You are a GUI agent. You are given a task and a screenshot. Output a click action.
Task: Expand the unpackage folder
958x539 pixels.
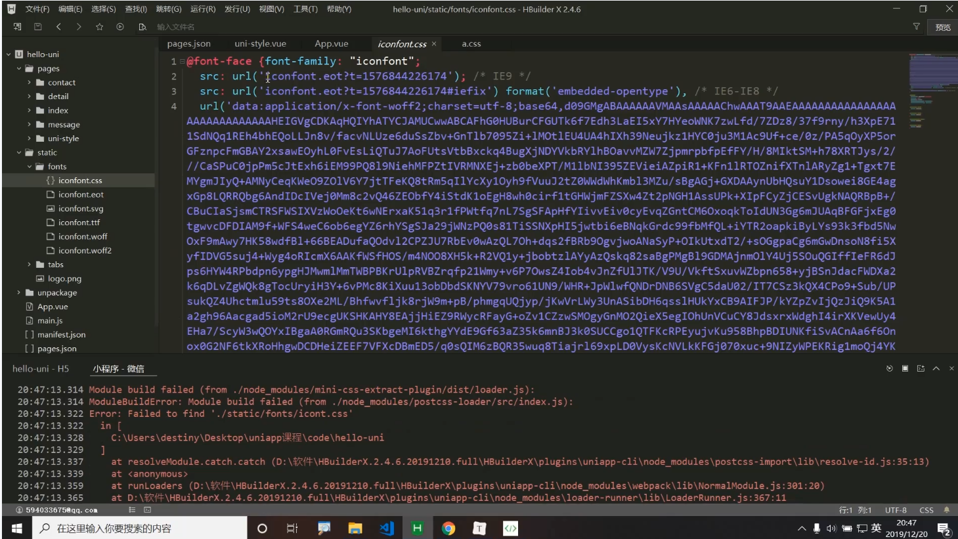tap(19, 293)
